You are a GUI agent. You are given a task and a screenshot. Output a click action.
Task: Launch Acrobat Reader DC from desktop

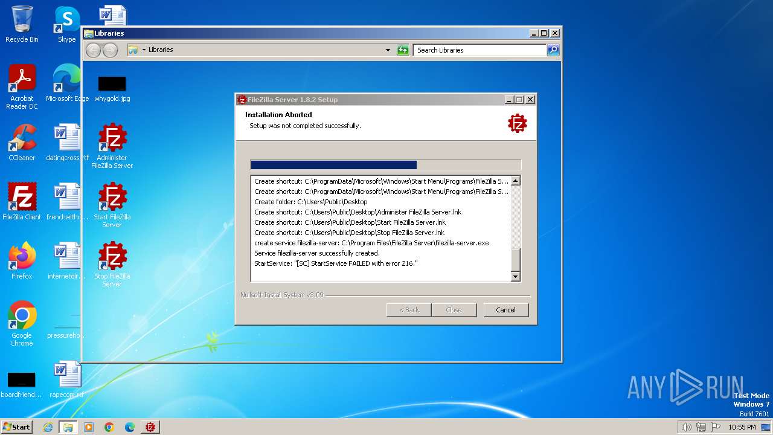[x=22, y=87]
